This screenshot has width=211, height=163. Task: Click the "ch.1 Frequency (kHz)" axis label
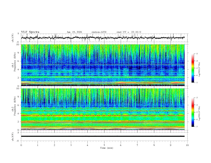point(14,62)
